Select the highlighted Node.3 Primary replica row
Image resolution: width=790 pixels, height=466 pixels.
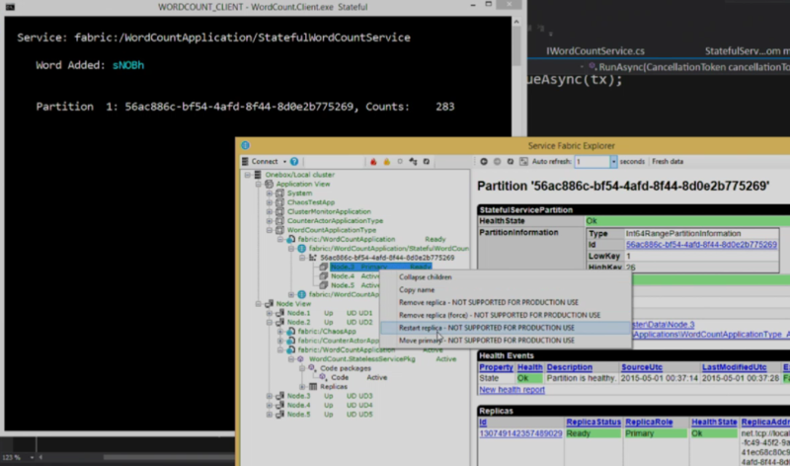click(x=380, y=267)
